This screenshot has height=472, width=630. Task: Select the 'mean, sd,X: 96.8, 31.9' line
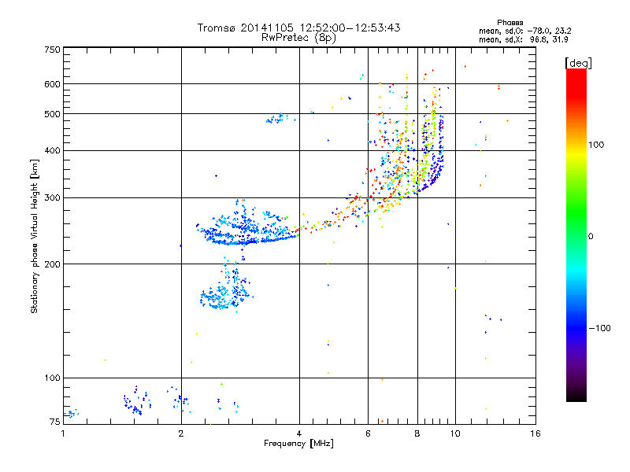pyautogui.click(x=523, y=39)
